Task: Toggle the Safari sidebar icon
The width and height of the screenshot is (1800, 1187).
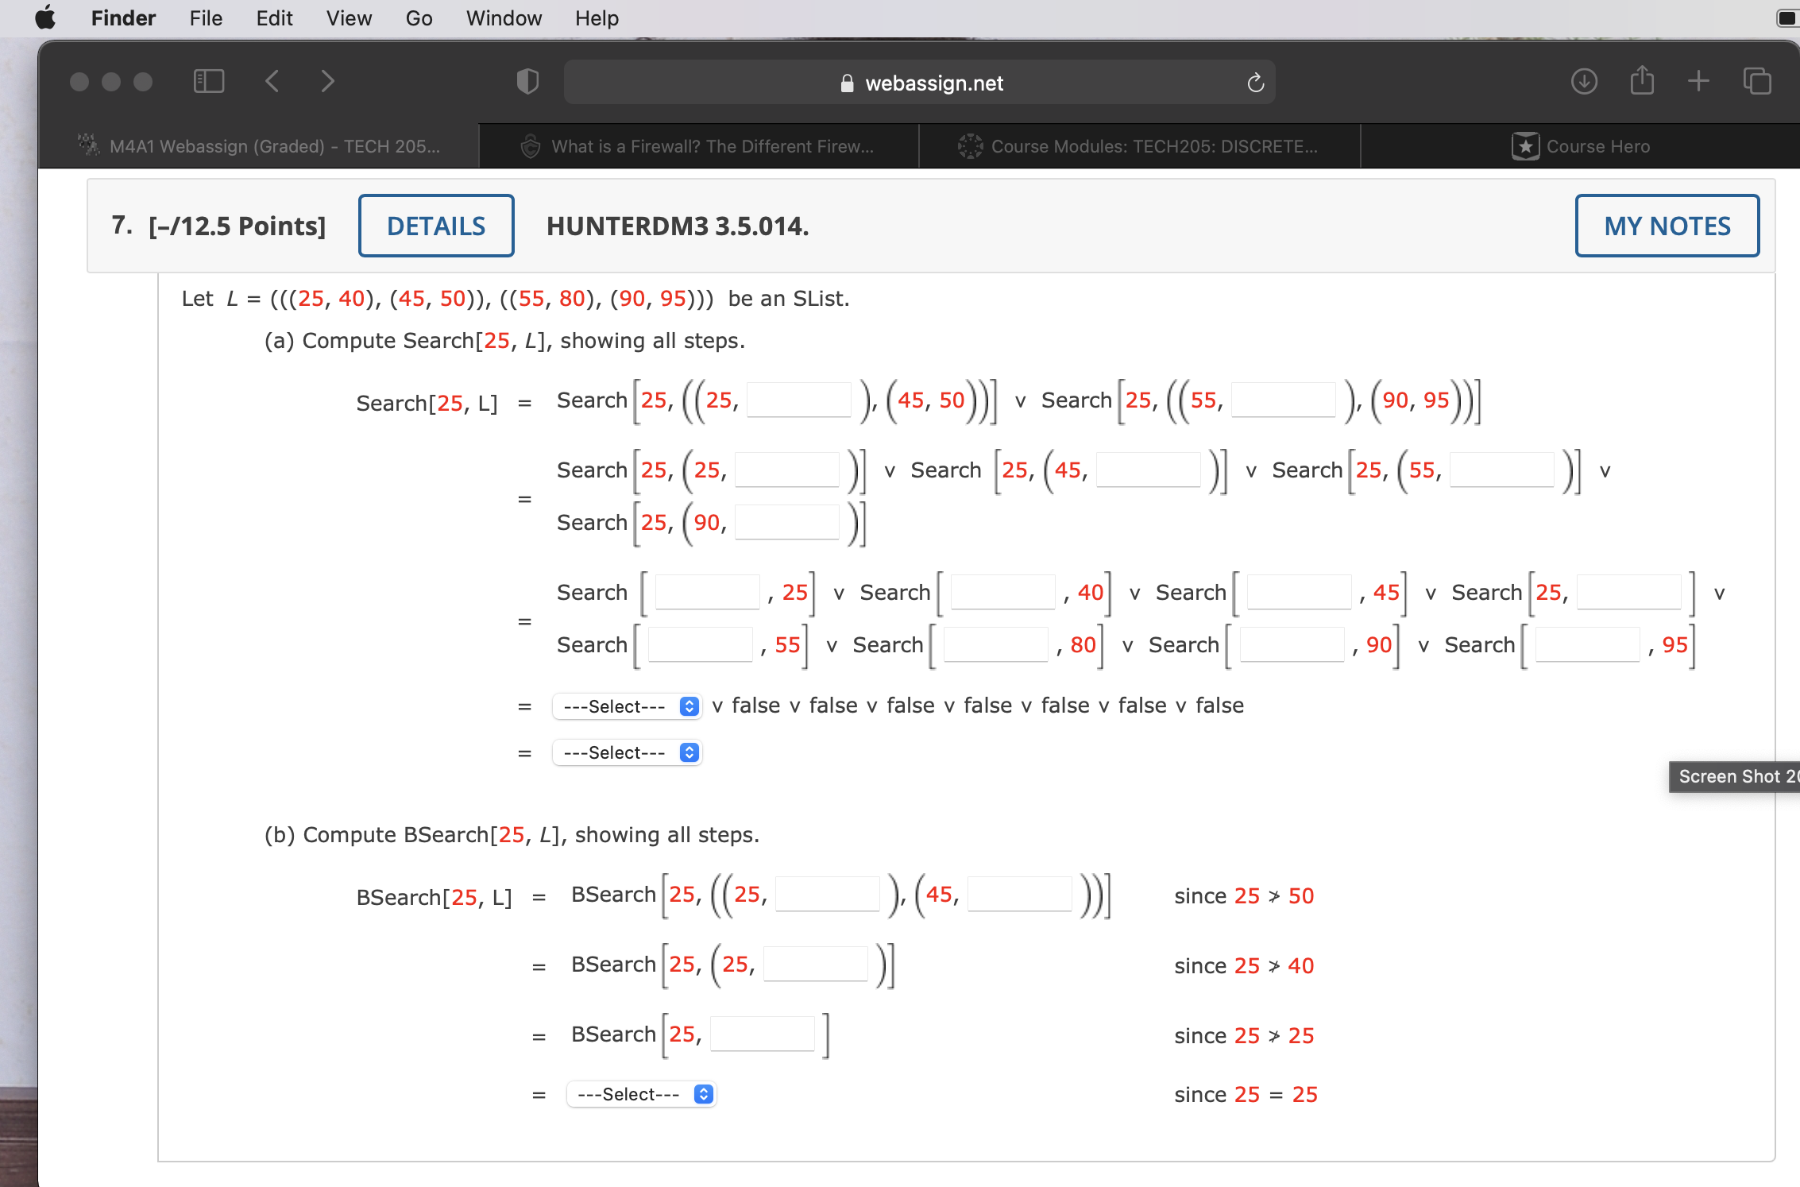Action: (x=208, y=80)
